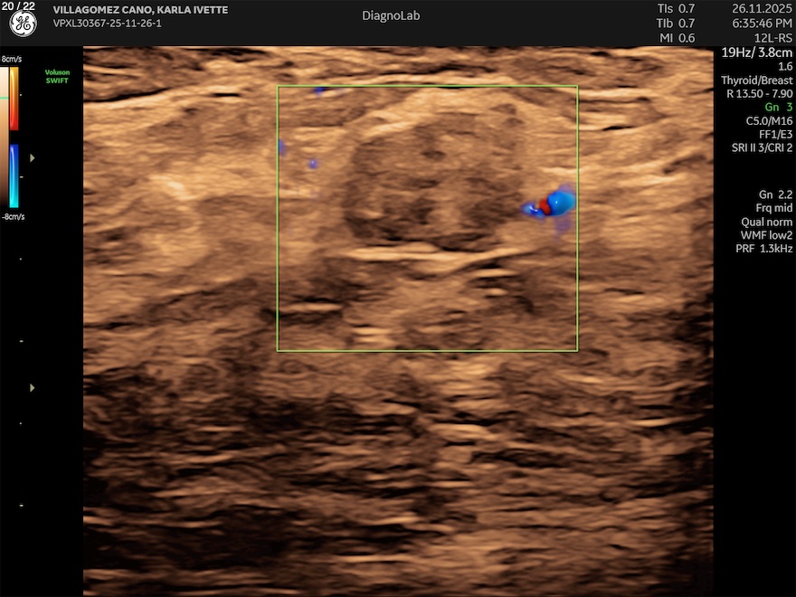
Task: Click the PRF 1.3kHz value
Action: (x=763, y=248)
